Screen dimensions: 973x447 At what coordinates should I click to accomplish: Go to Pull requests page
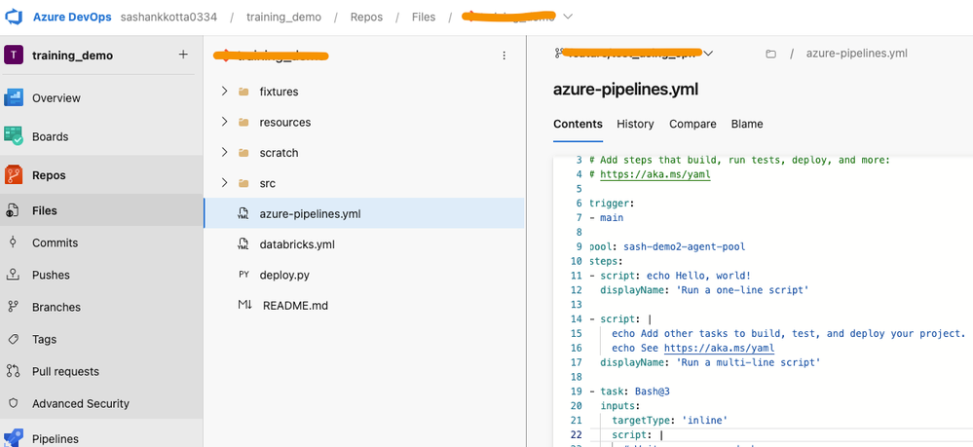[x=65, y=371]
